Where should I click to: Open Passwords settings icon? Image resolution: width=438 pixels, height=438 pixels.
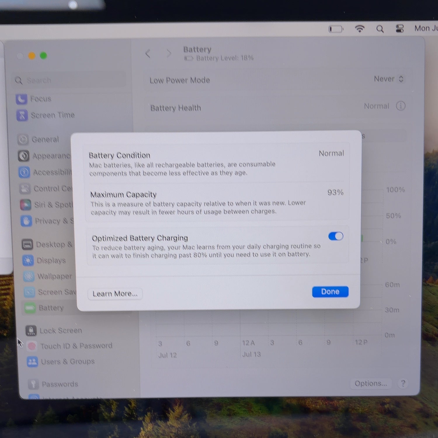tap(33, 384)
